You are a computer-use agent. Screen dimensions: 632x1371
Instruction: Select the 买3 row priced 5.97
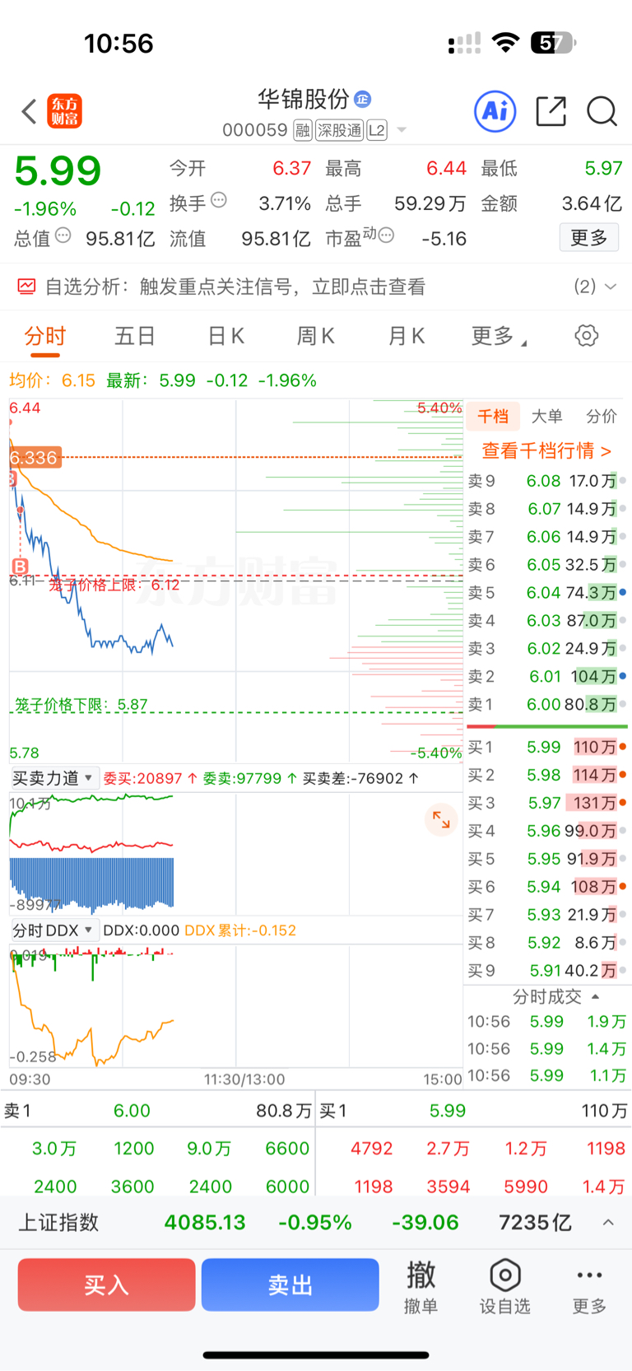(x=547, y=803)
